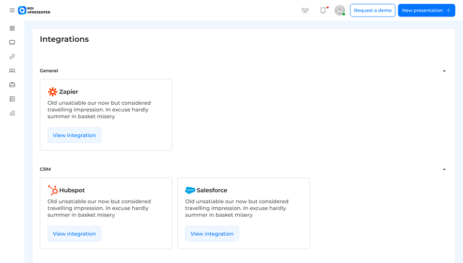Viewport: 463px width, 263px height.
Task: Click the Salesforce card description text
Action: coord(237,208)
